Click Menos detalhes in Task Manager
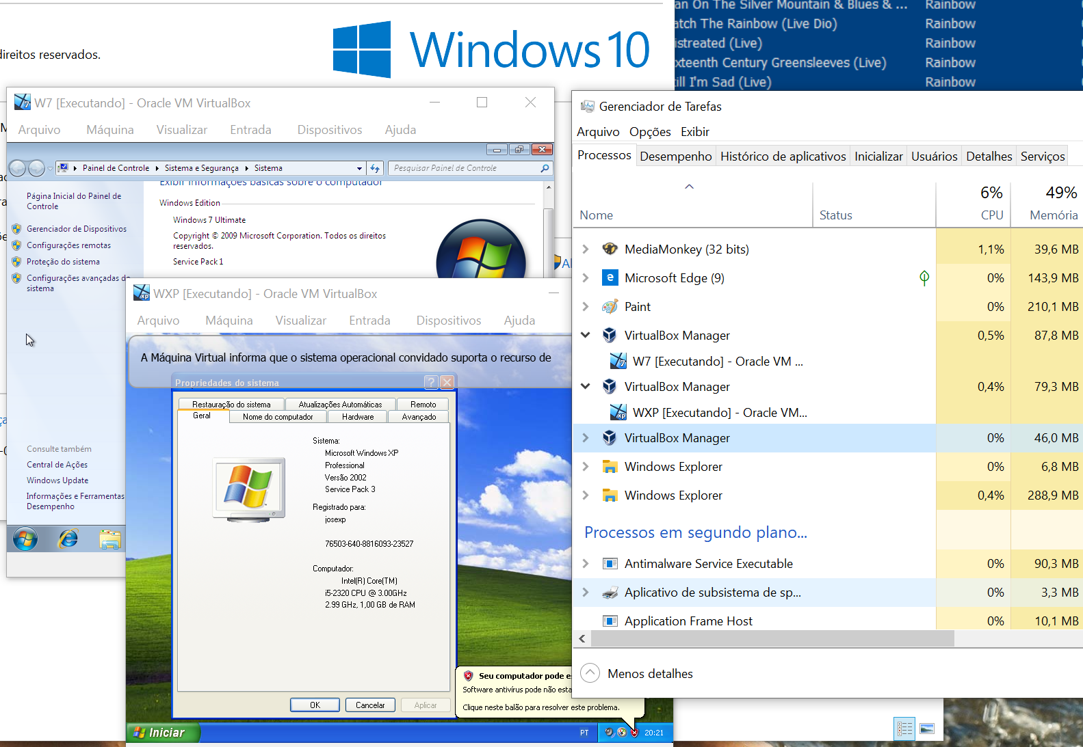This screenshot has height=747, width=1083. click(x=649, y=674)
